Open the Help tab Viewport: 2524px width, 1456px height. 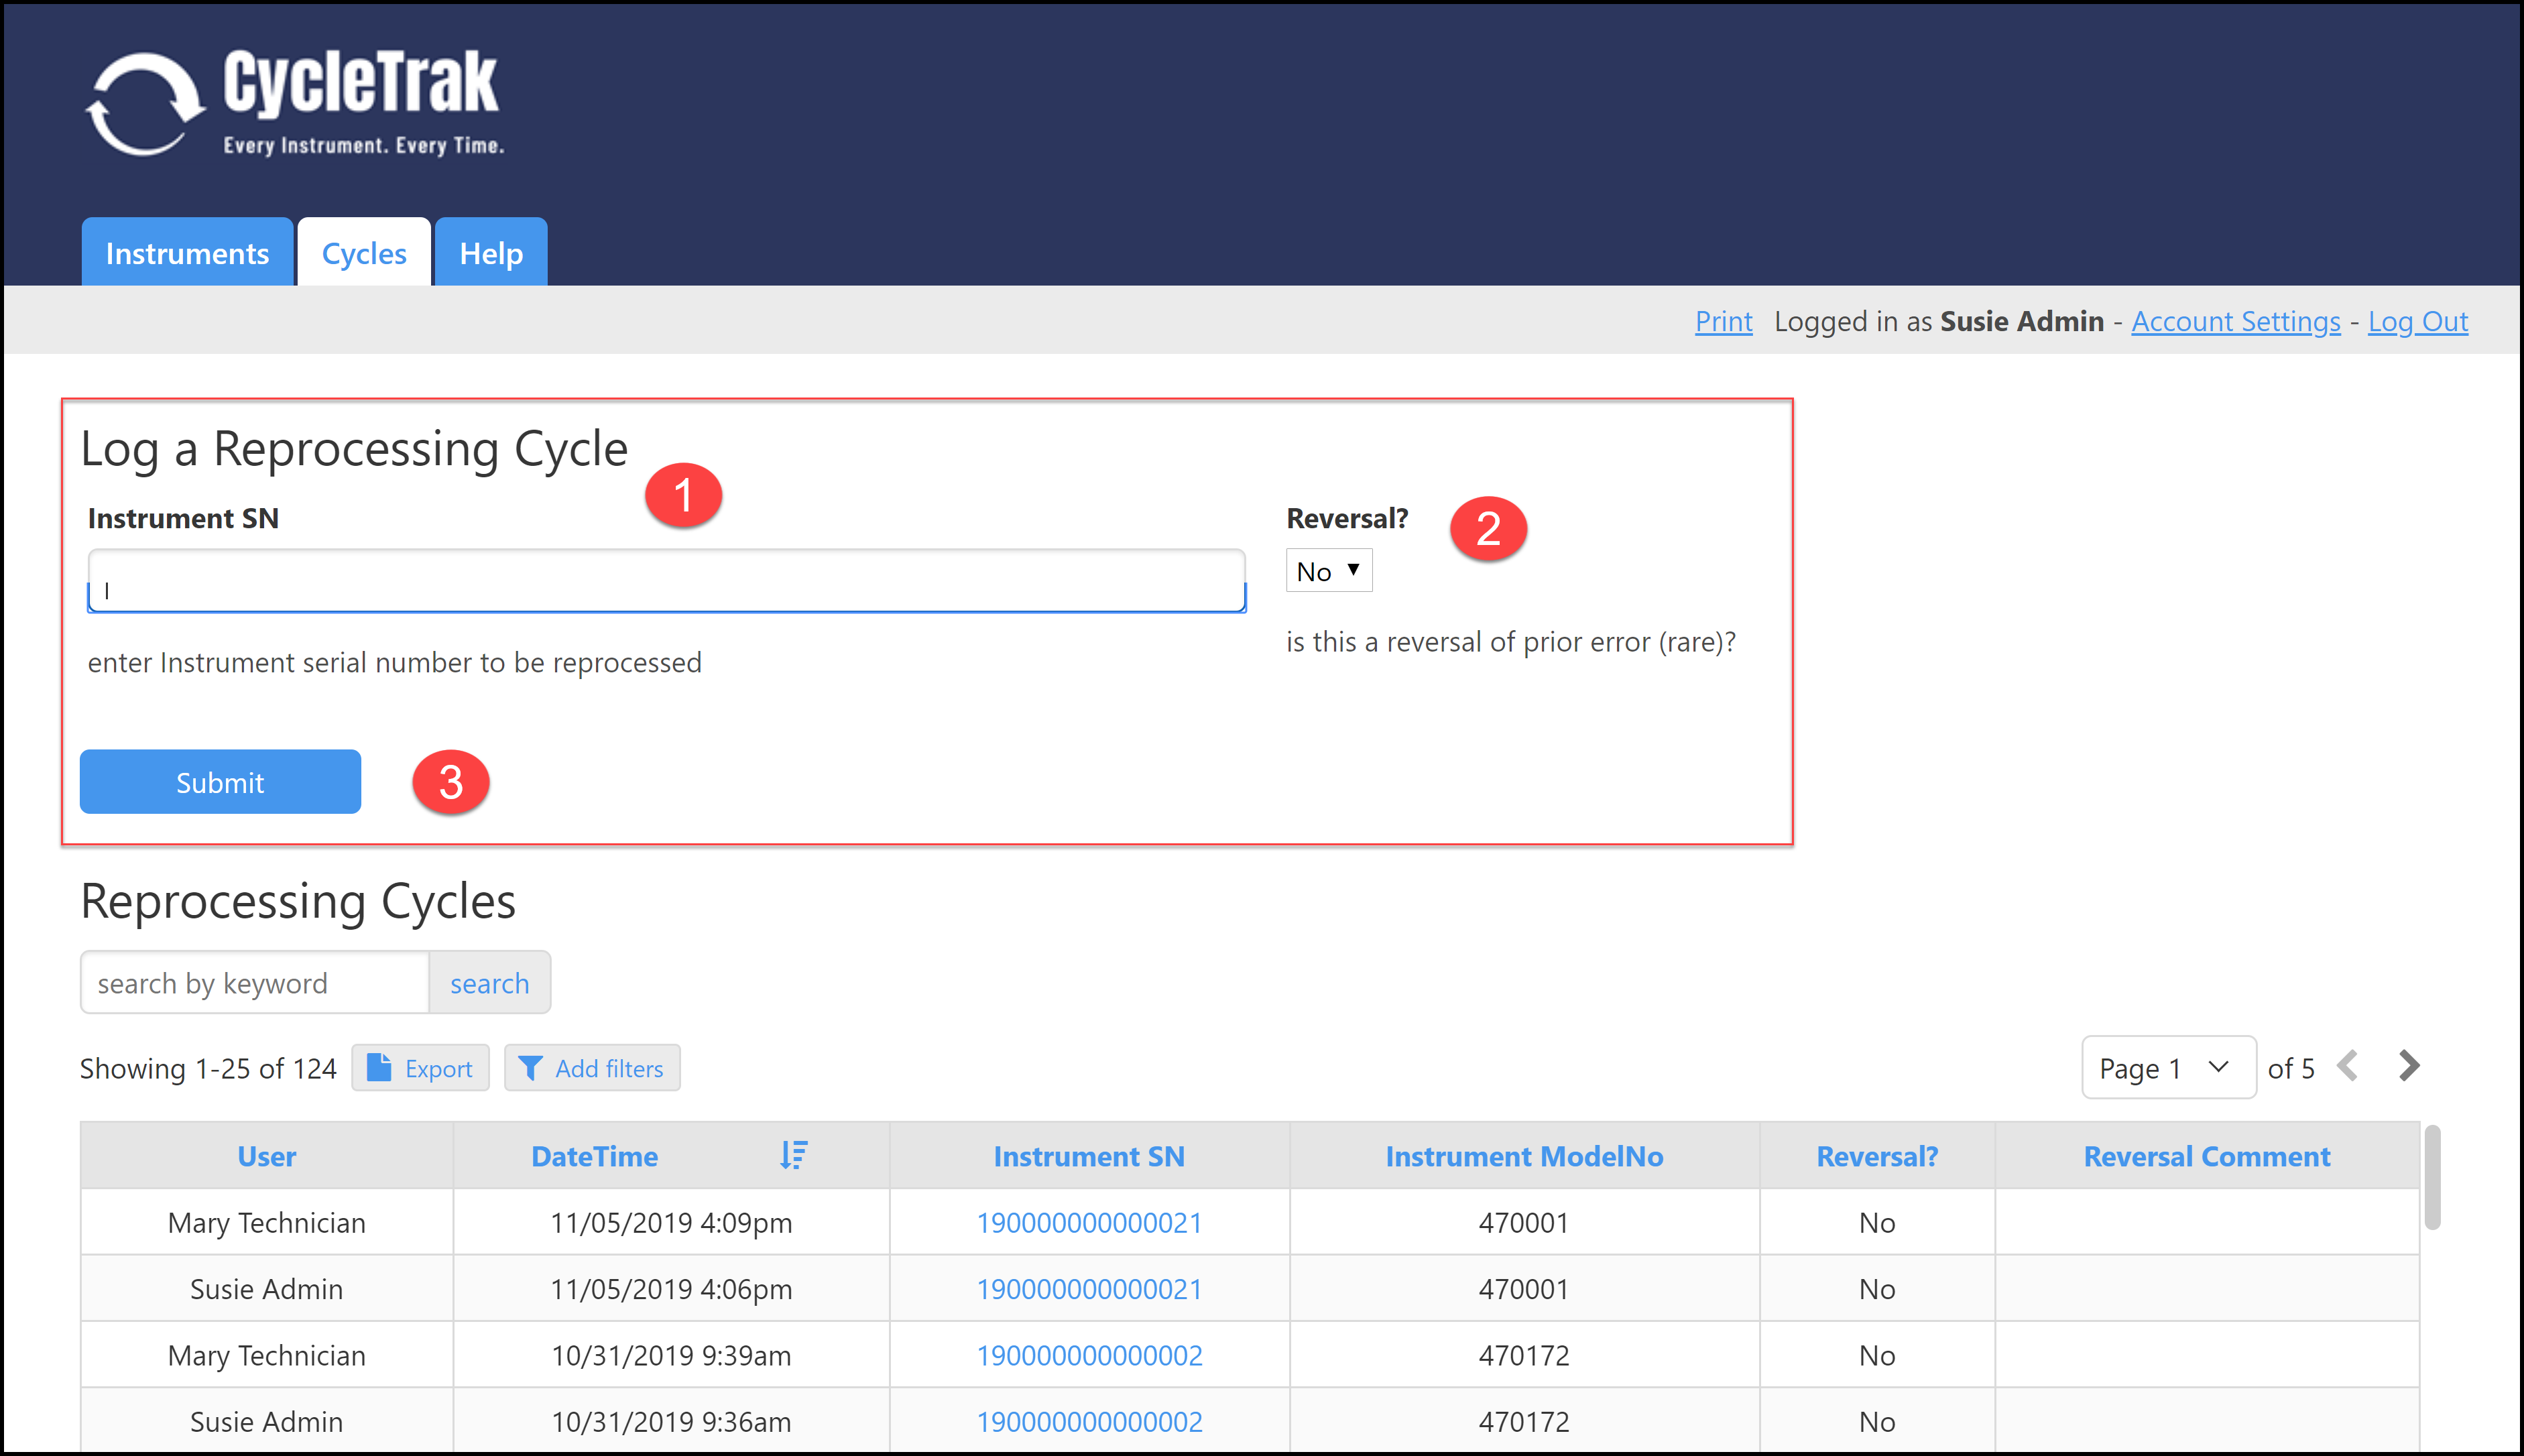point(490,253)
